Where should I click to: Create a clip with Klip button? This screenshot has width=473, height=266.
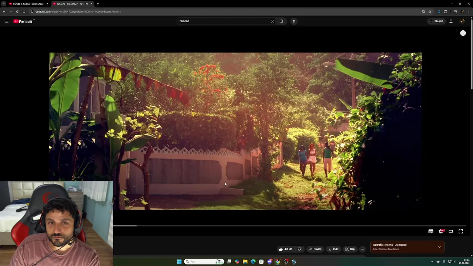click(350, 249)
